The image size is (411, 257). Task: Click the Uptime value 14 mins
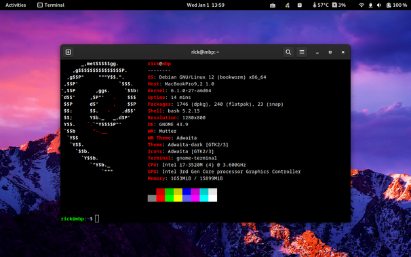[181, 98]
